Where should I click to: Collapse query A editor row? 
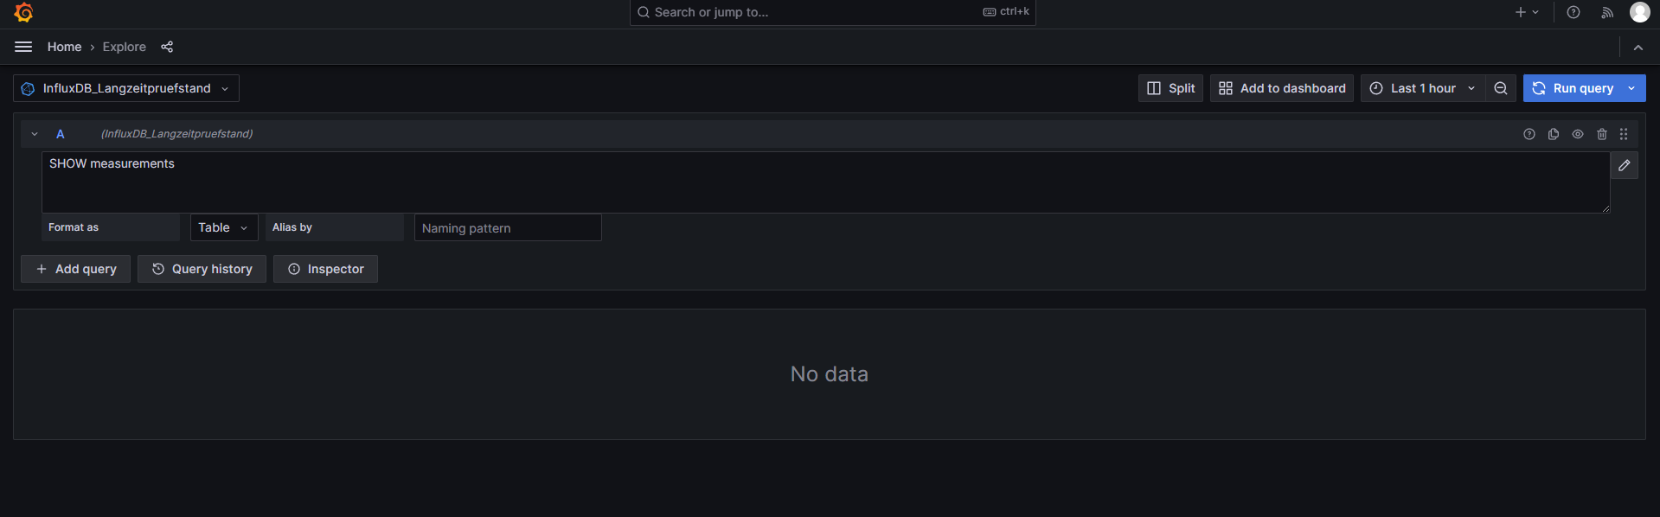pyautogui.click(x=34, y=134)
